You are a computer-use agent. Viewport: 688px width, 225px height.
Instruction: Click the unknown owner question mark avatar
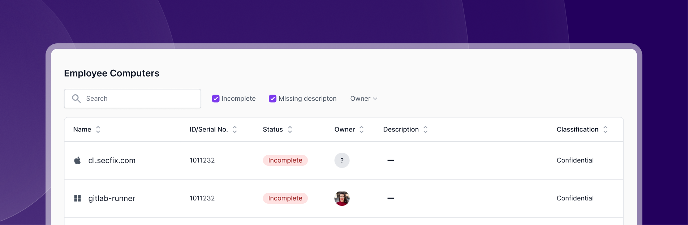coord(342,160)
